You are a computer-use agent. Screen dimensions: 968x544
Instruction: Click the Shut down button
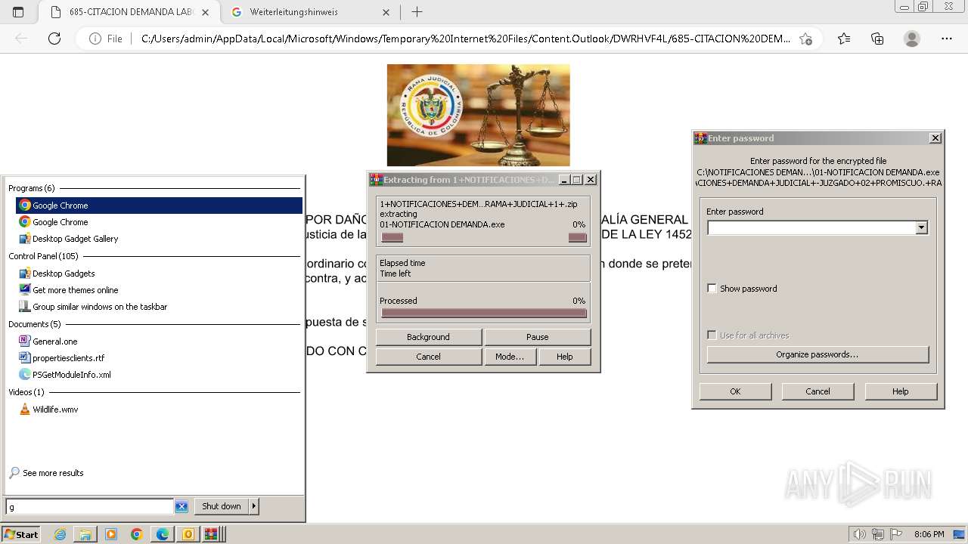[222, 506]
